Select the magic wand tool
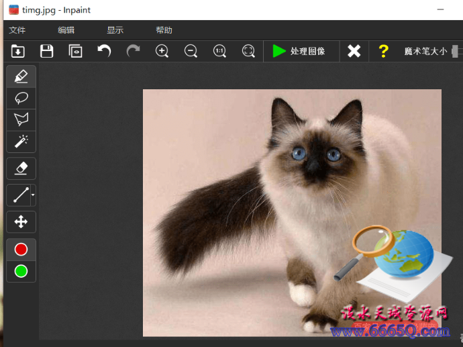The height and width of the screenshot is (347, 463). coord(21,142)
